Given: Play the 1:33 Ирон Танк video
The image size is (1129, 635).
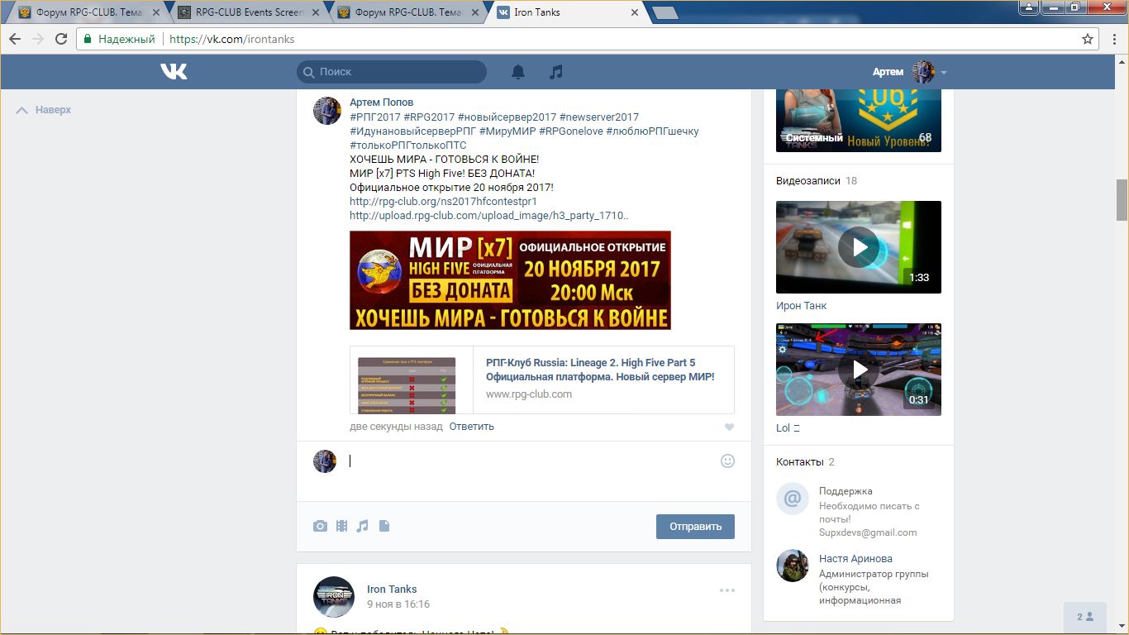Looking at the screenshot, I should point(859,247).
